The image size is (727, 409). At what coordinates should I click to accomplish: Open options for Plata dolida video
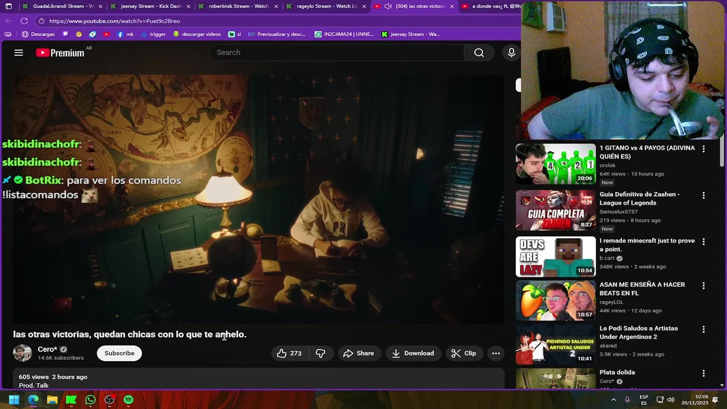coord(703,374)
